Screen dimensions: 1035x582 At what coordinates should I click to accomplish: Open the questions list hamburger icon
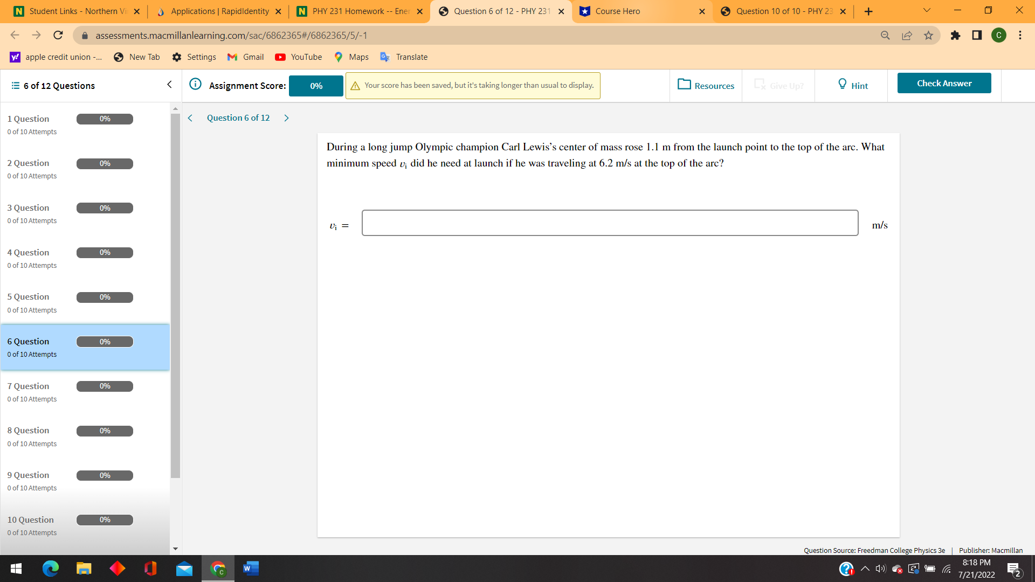(x=15, y=85)
